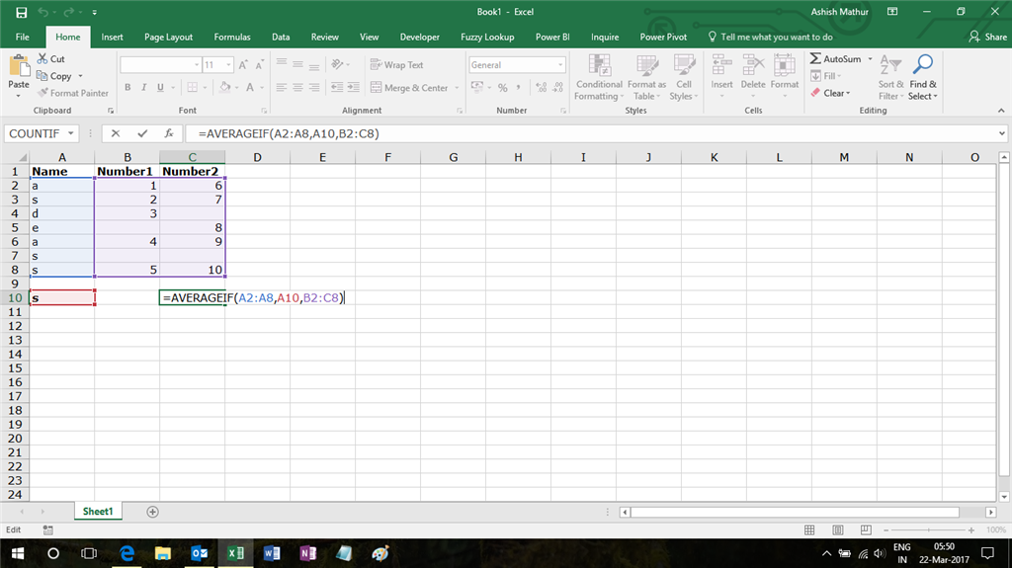Screen dimensions: 1012x568
Task: Switch to the Data tab
Action: [281, 37]
